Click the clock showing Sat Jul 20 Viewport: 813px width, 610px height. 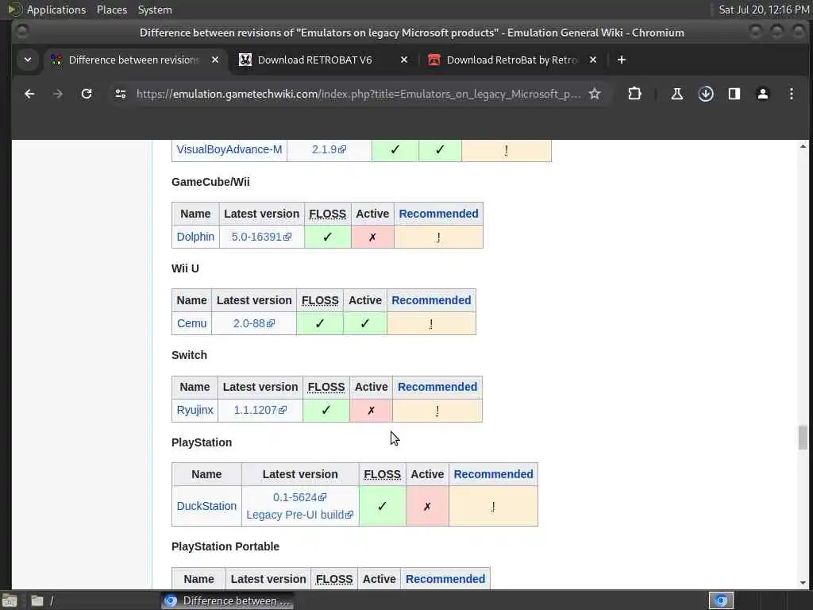tap(763, 10)
